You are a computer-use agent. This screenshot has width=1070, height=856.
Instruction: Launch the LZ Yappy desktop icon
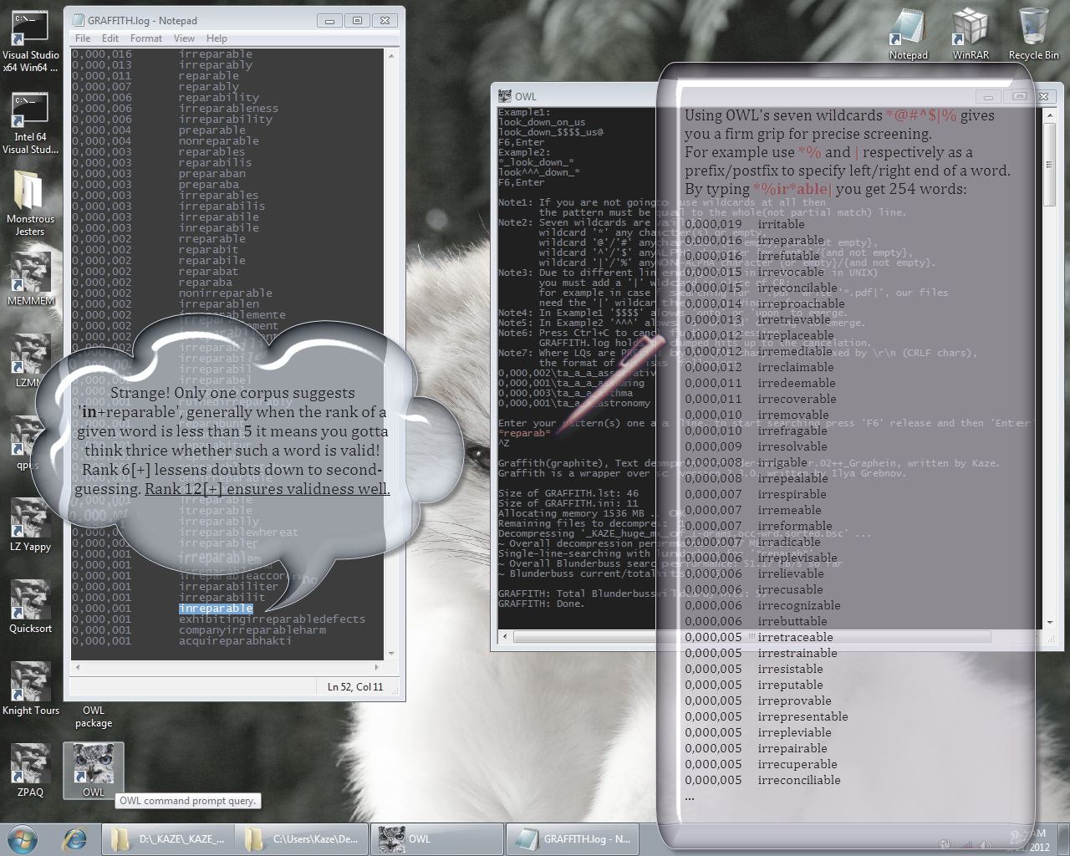(30, 524)
